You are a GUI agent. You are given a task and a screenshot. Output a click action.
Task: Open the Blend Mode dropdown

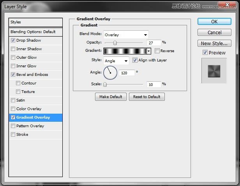(x=126, y=35)
